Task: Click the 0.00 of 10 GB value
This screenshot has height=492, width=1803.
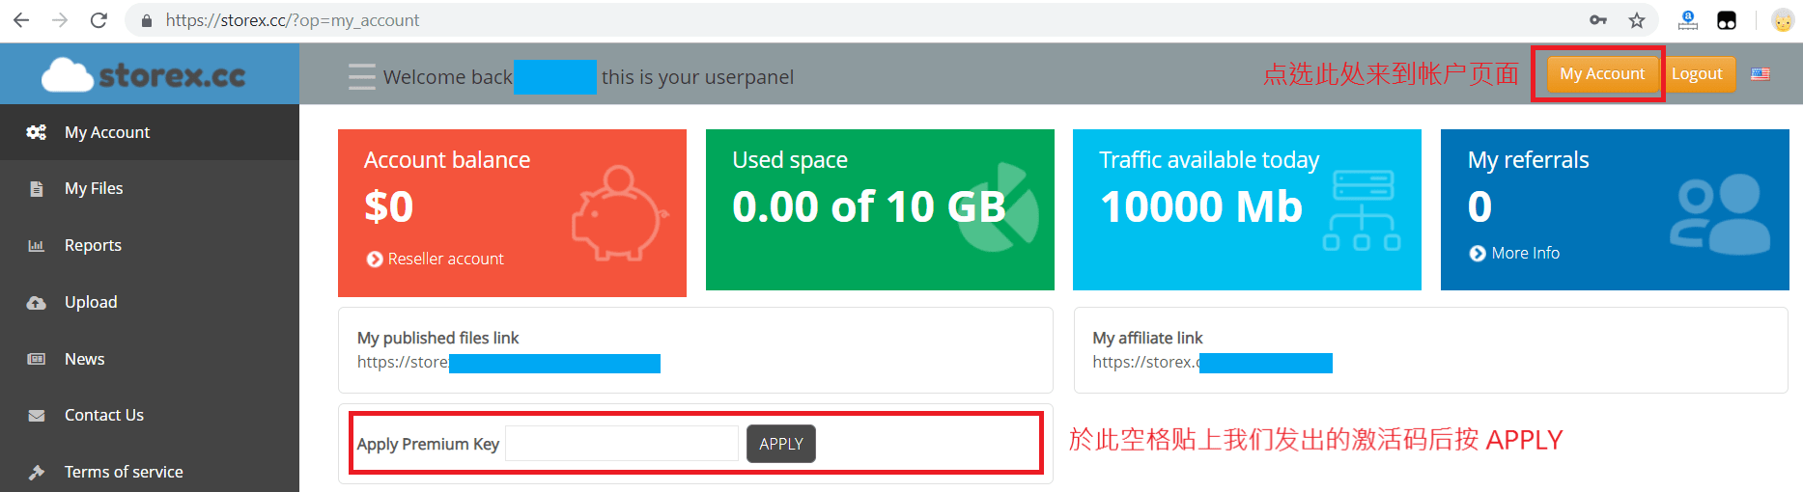Action: 869,206
